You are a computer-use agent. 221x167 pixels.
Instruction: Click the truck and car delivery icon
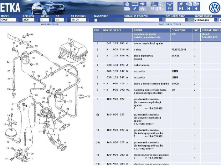[x=162, y=9]
